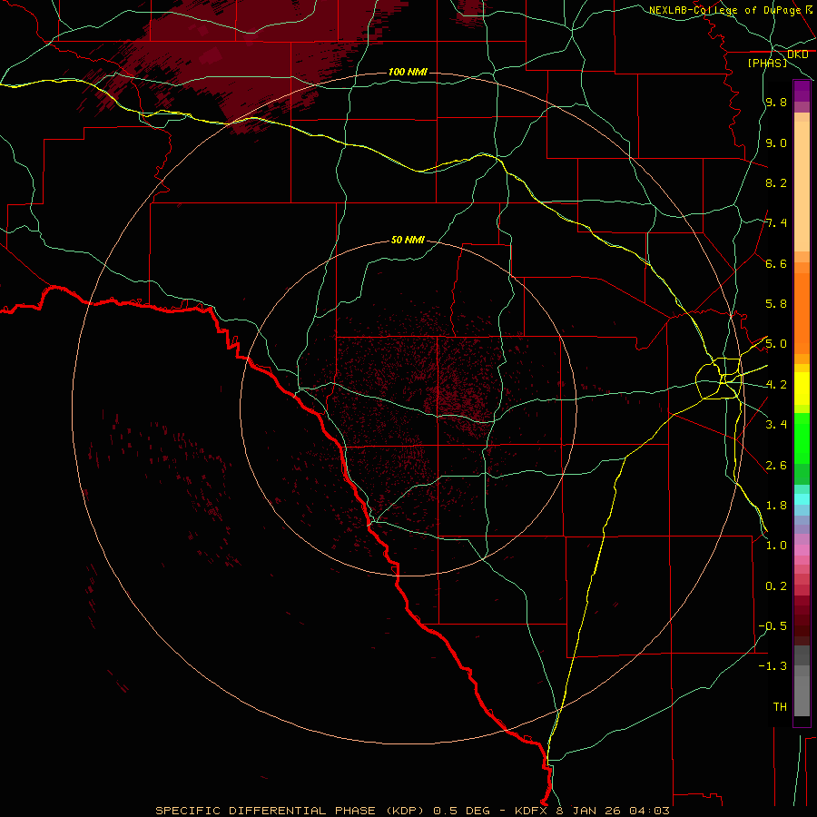Click the 1.0 value on the color scale

click(x=776, y=546)
